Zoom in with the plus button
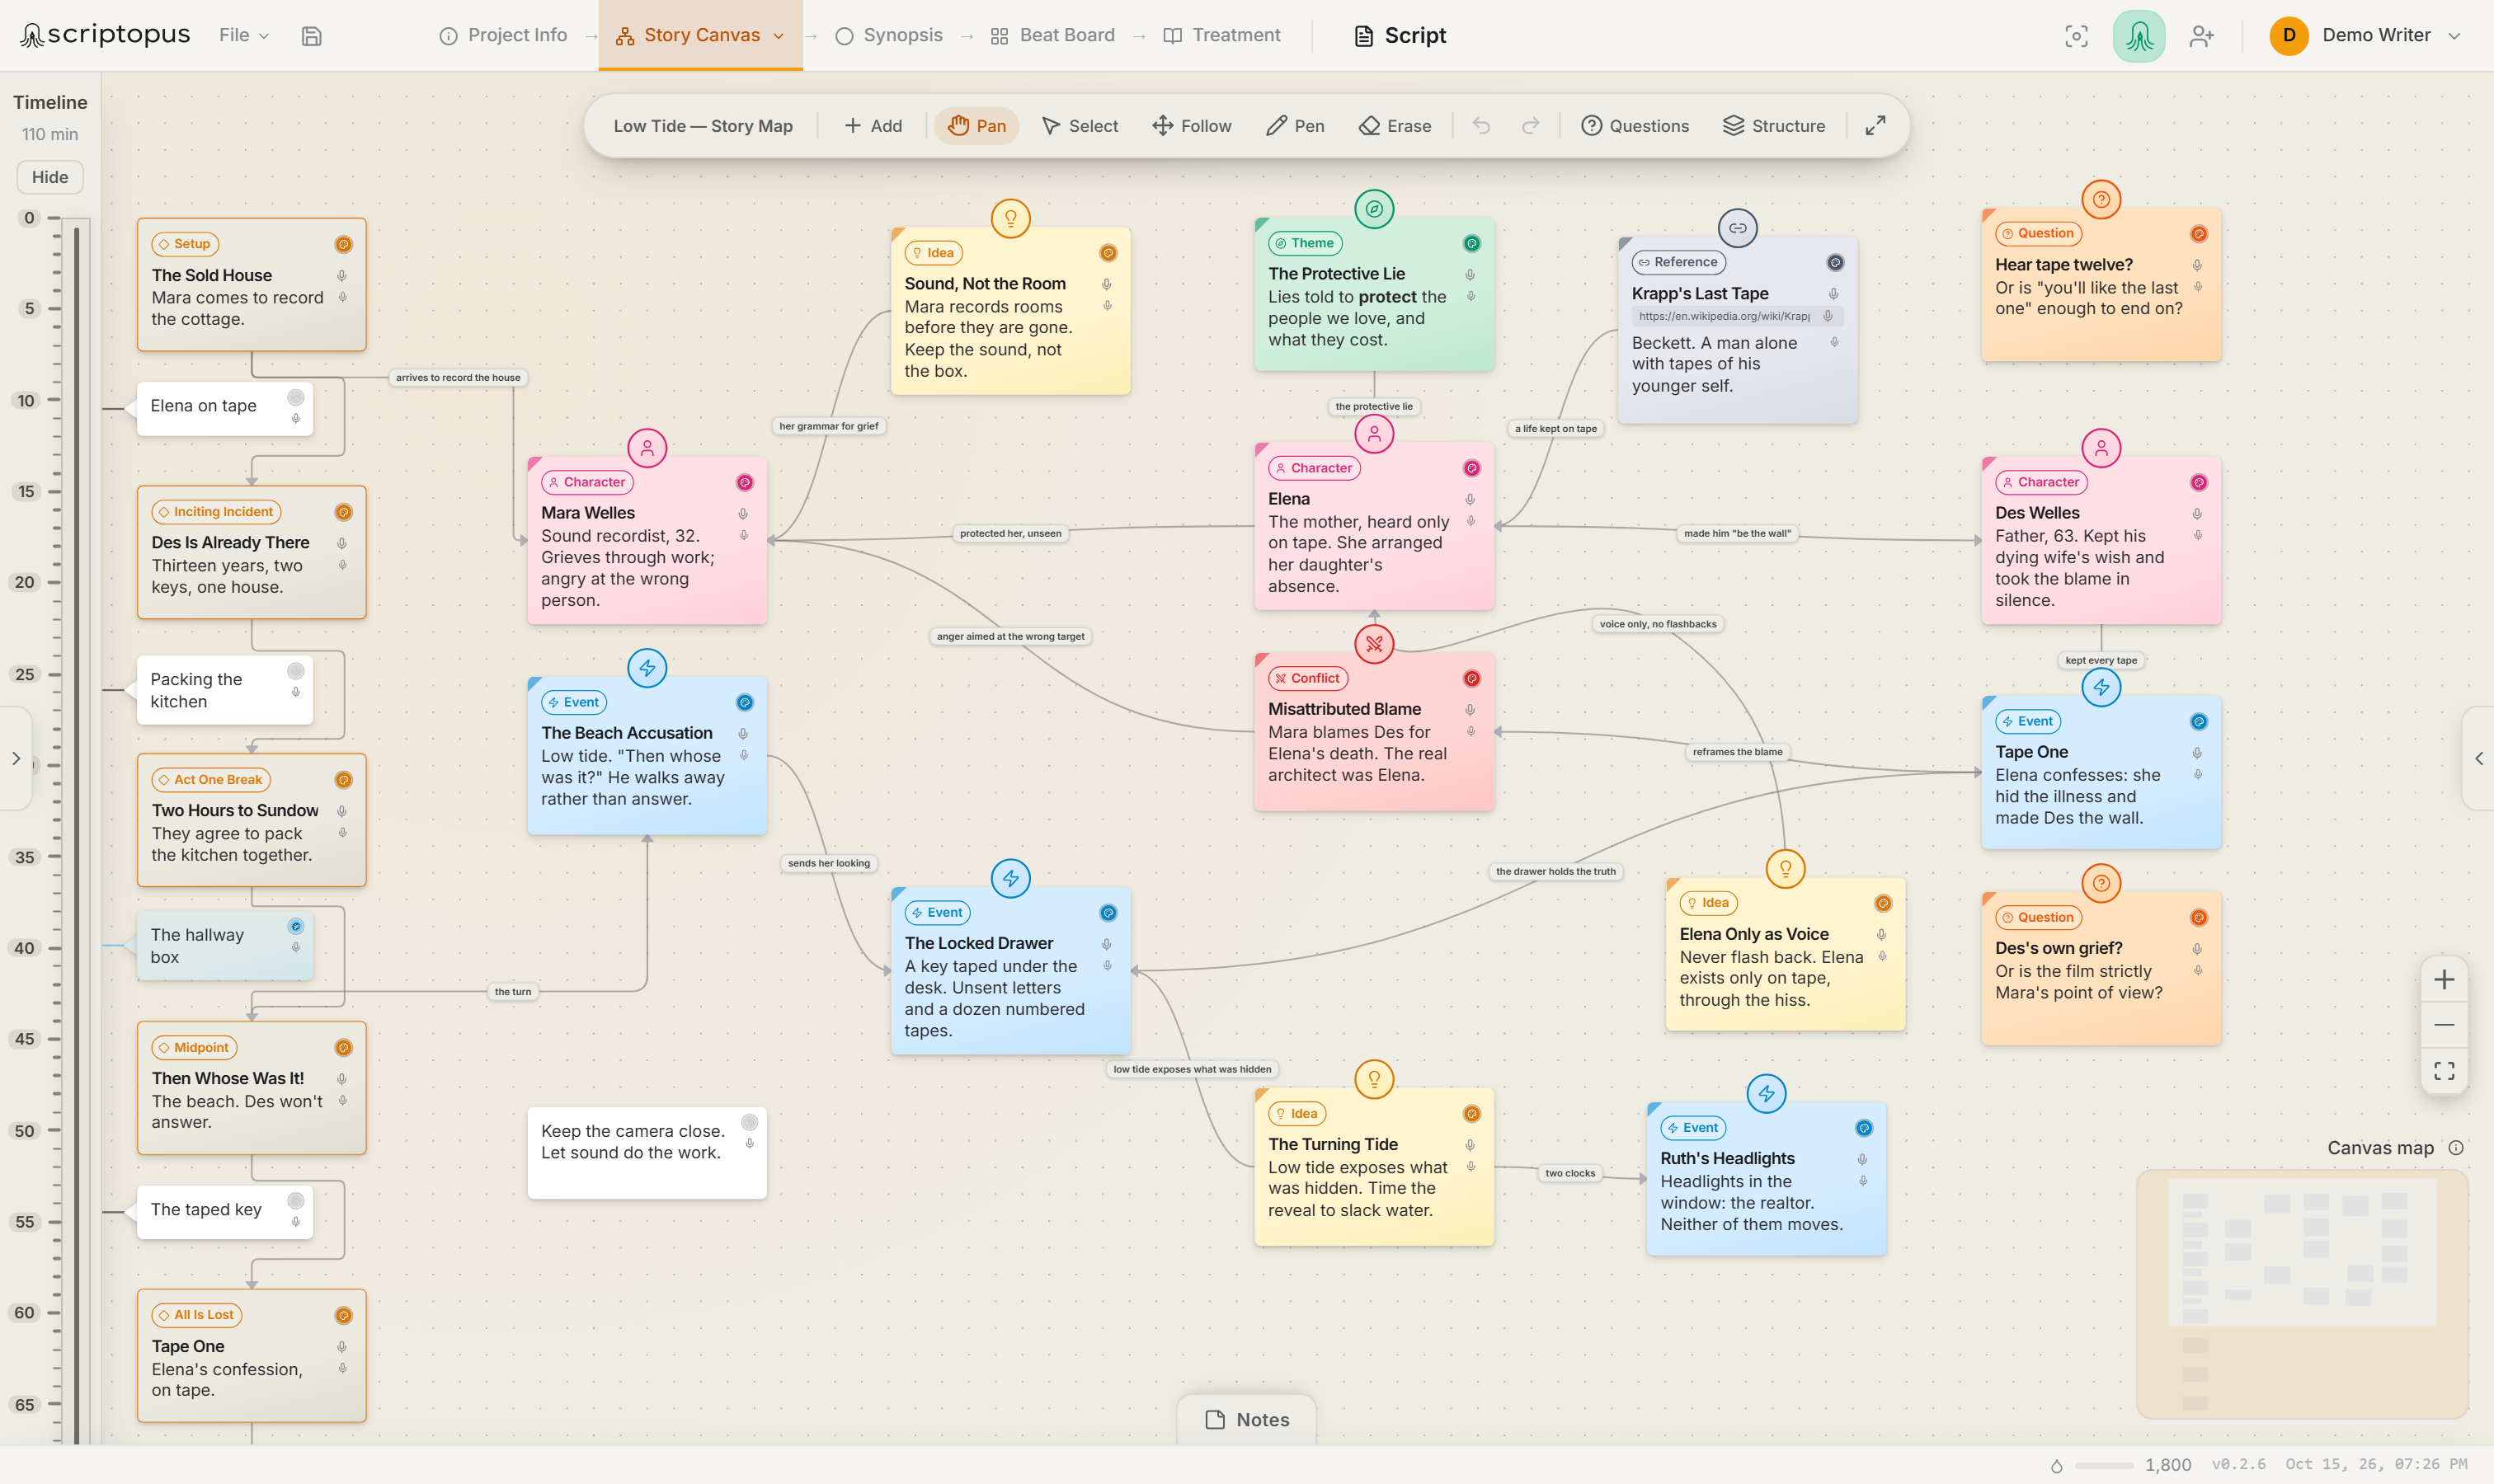 [x=2443, y=979]
